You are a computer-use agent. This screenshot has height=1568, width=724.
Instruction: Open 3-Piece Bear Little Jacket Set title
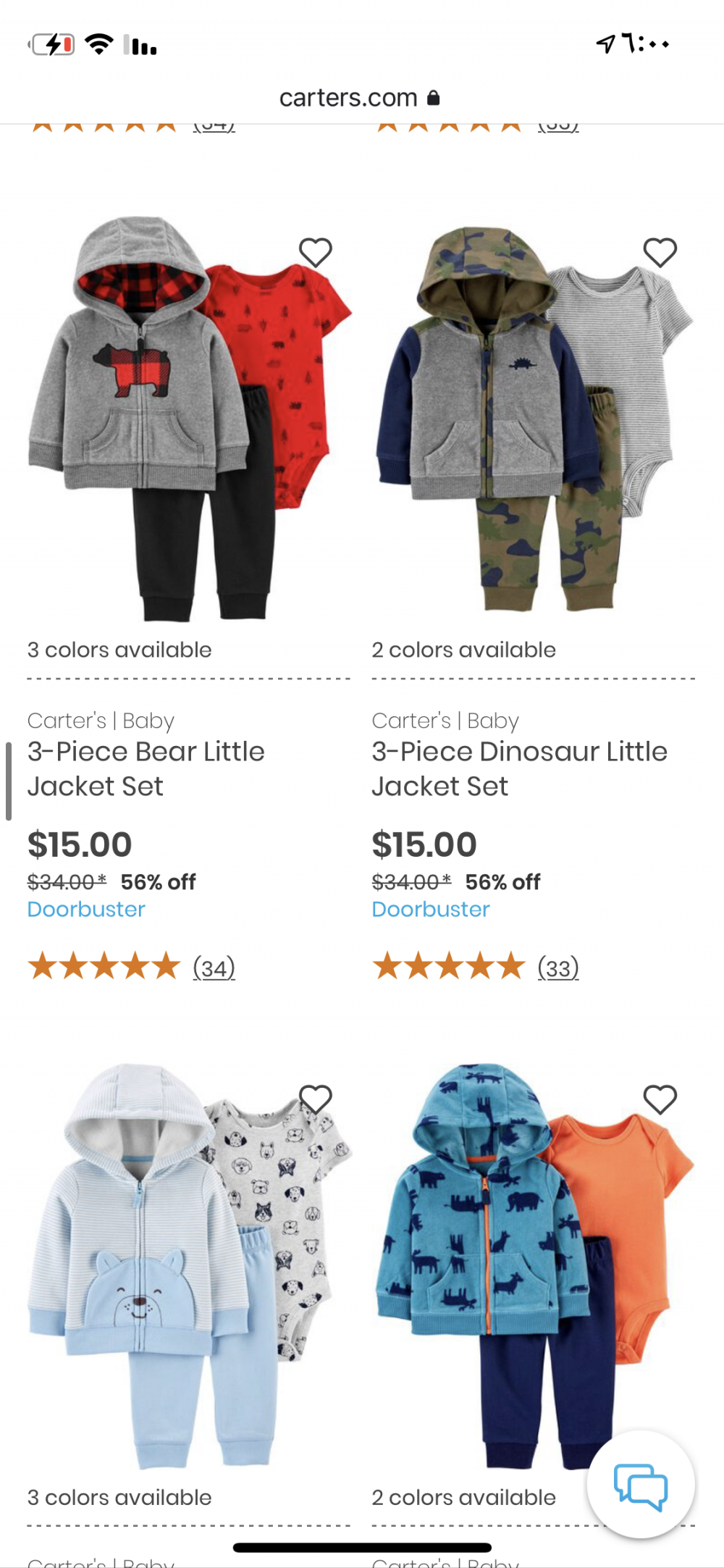click(146, 768)
